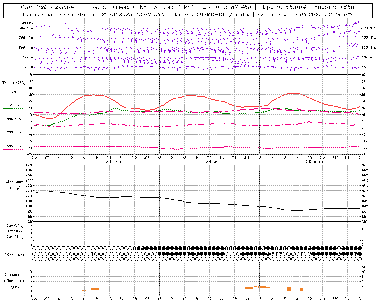Viewport: 377px width, 301px height.
Task: Click the '30 июня' date label
Action: click(315, 162)
